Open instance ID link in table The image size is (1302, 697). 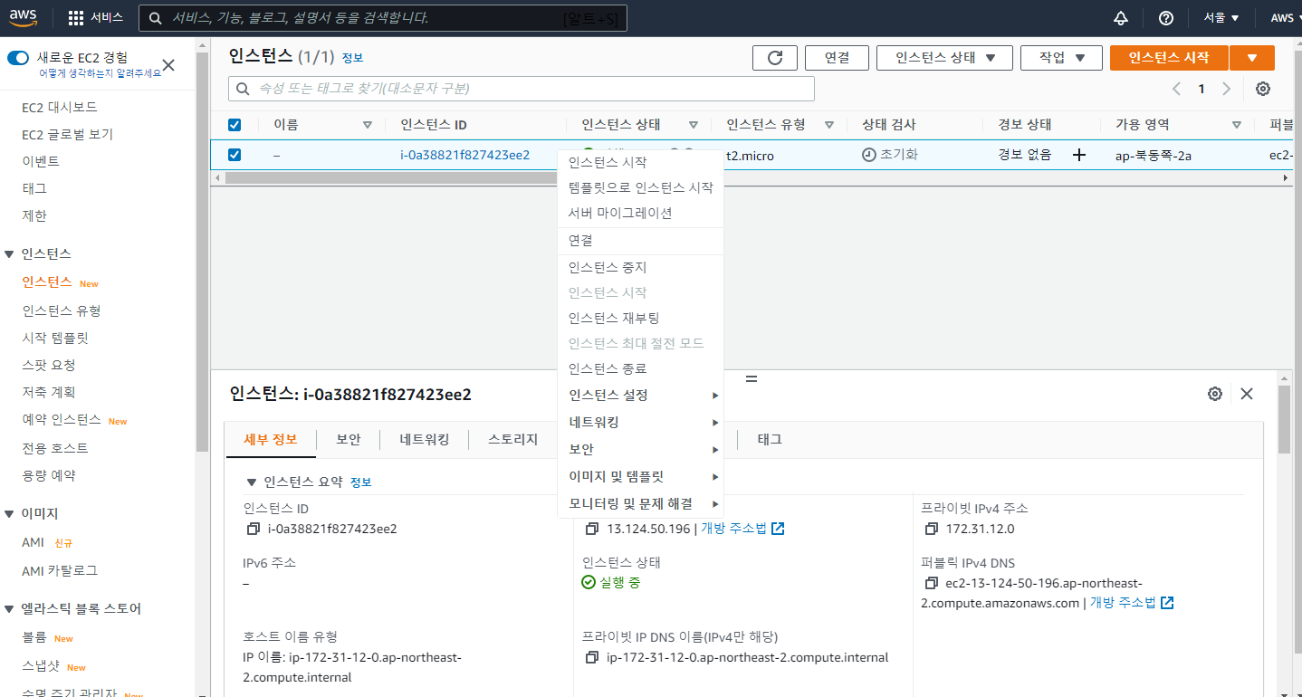465,155
